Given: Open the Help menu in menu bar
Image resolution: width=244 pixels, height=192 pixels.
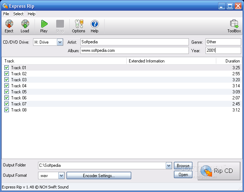Looking at the screenshot, I should (32, 14).
